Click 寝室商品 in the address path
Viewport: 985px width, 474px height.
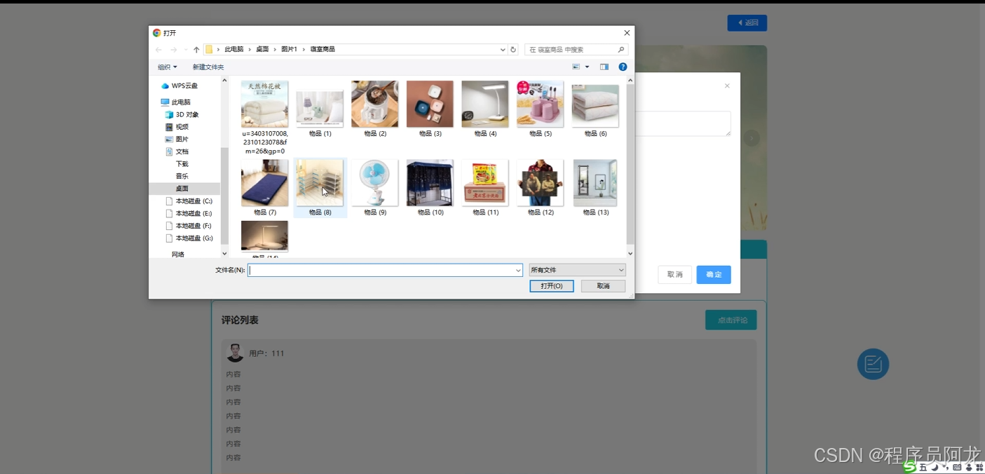[322, 50]
